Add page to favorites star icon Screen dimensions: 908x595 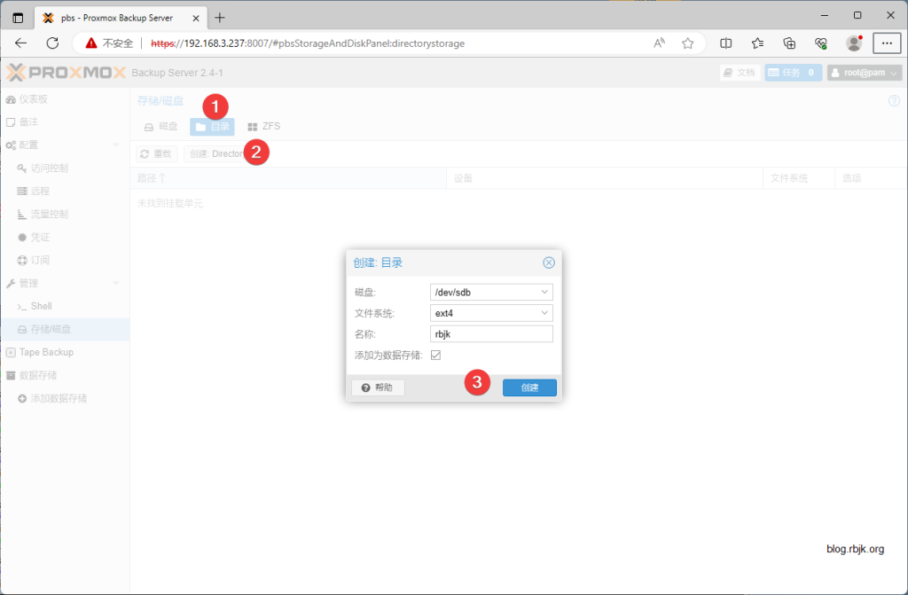click(x=687, y=43)
